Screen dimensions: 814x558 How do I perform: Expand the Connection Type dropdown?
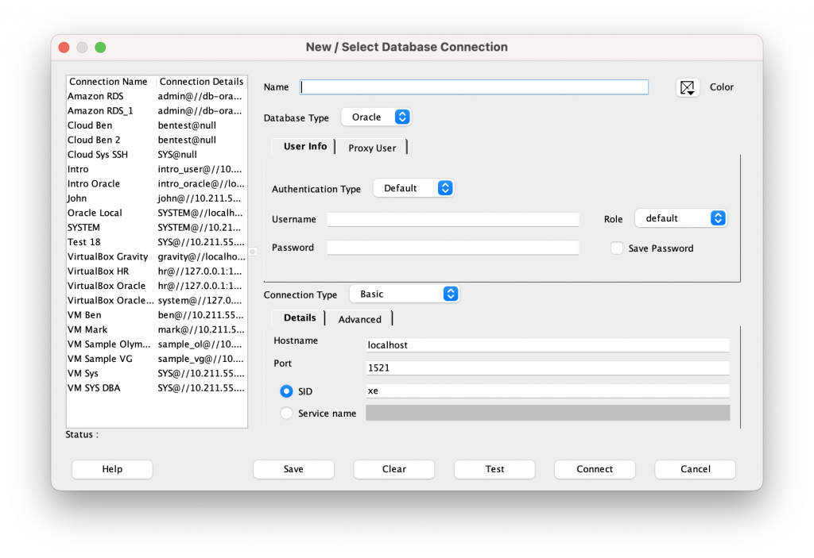(x=405, y=294)
